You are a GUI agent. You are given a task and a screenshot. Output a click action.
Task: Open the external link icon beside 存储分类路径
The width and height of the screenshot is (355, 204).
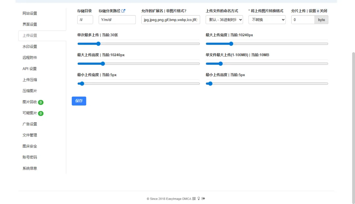click(123, 11)
